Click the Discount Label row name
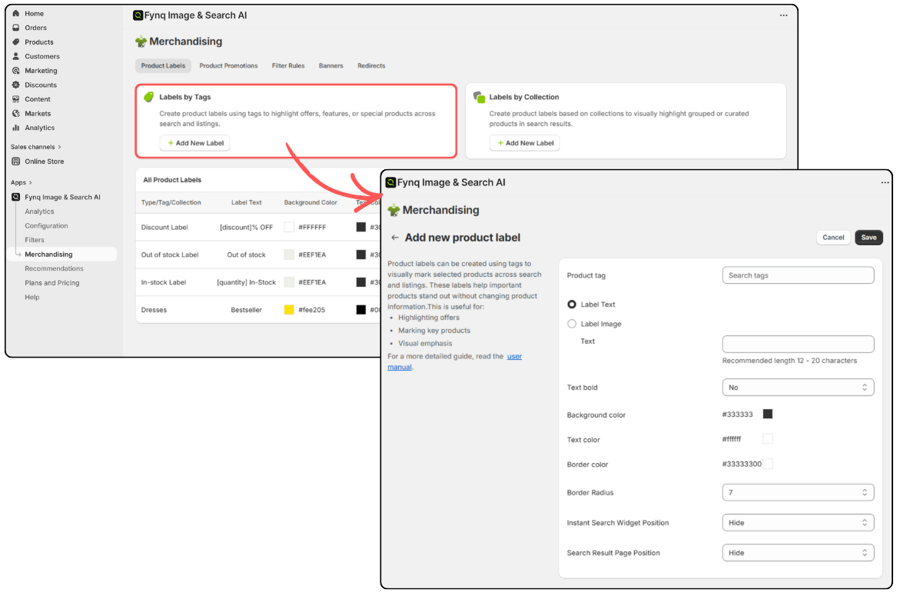This screenshot has width=900, height=593. (164, 227)
